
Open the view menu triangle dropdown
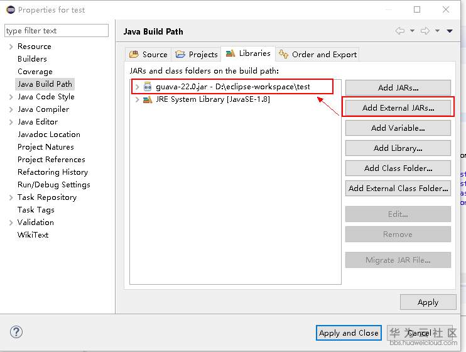point(450,31)
